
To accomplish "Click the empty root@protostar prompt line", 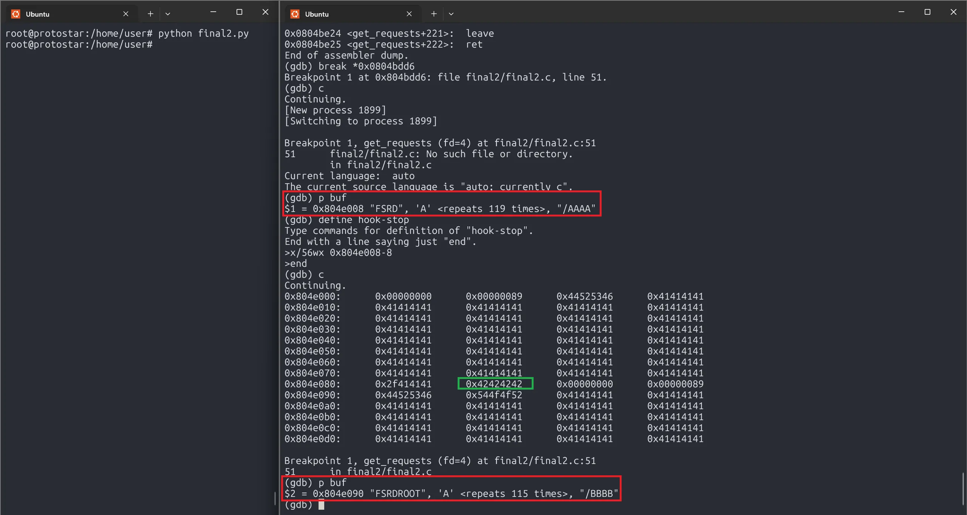I will click(x=79, y=45).
